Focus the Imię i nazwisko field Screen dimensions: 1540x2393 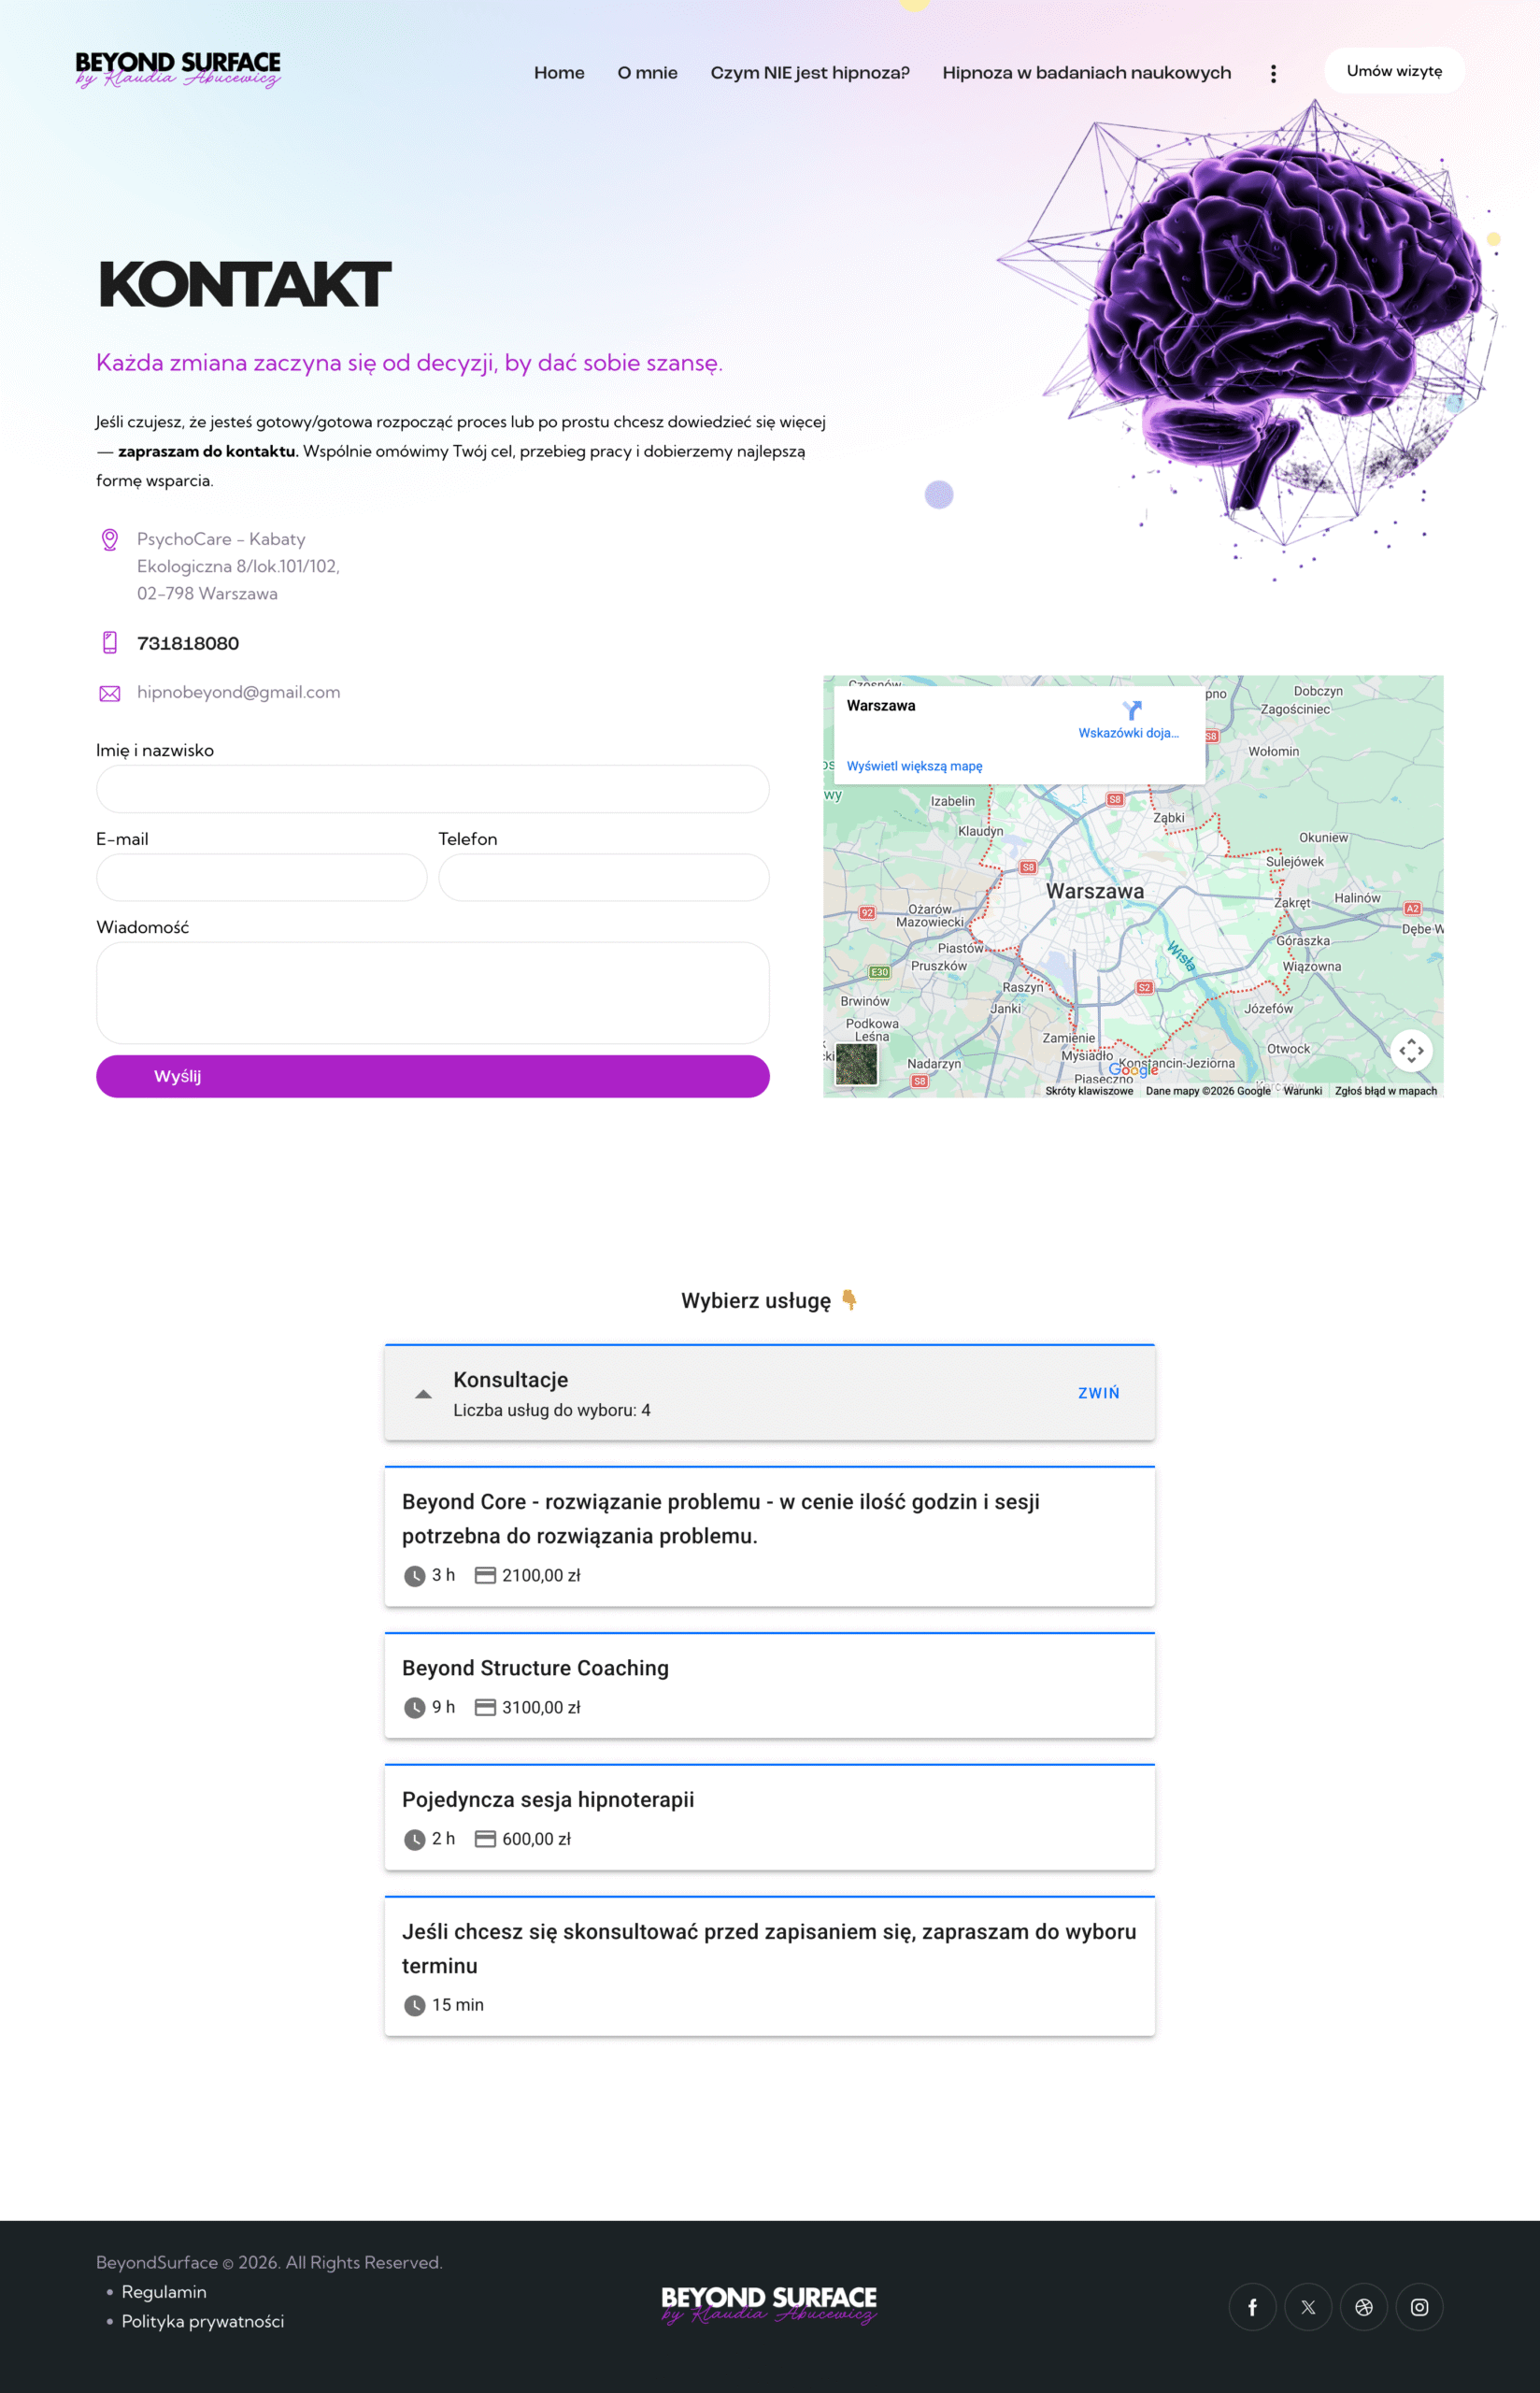pos(432,789)
